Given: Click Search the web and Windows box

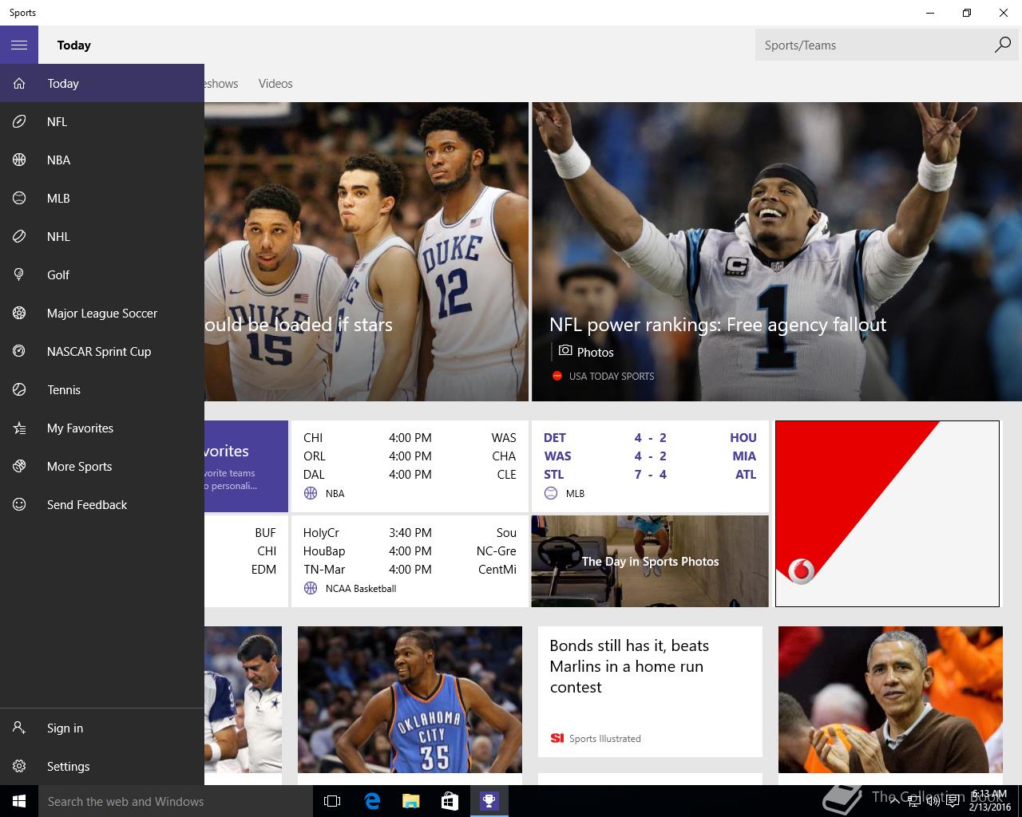Looking at the screenshot, I should (176, 801).
